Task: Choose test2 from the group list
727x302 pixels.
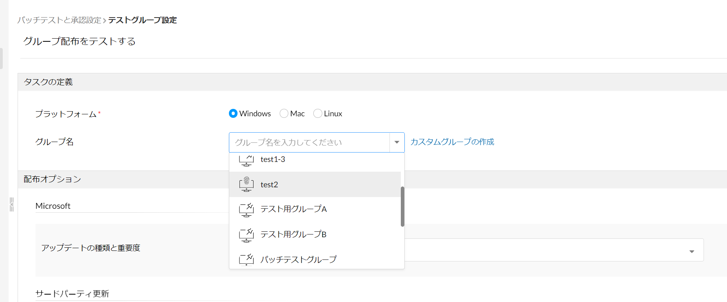Action: (270, 185)
